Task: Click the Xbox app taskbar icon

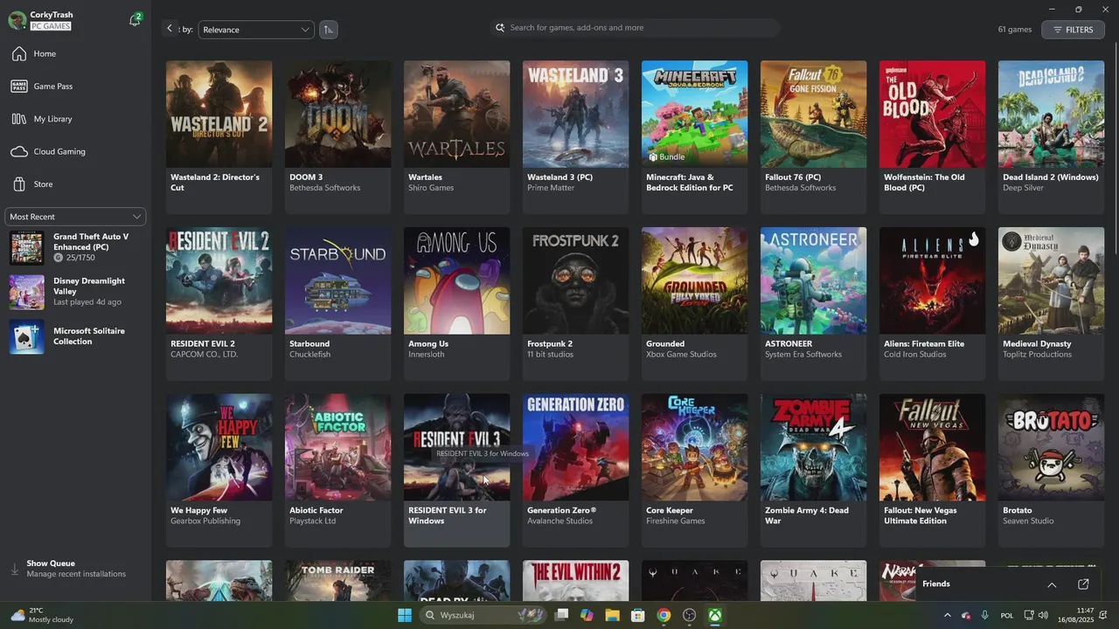Action: pos(715,615)
